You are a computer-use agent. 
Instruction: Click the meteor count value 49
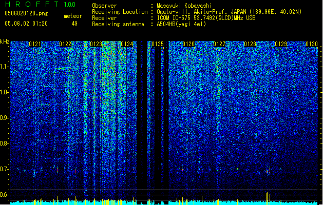point(74,24)
